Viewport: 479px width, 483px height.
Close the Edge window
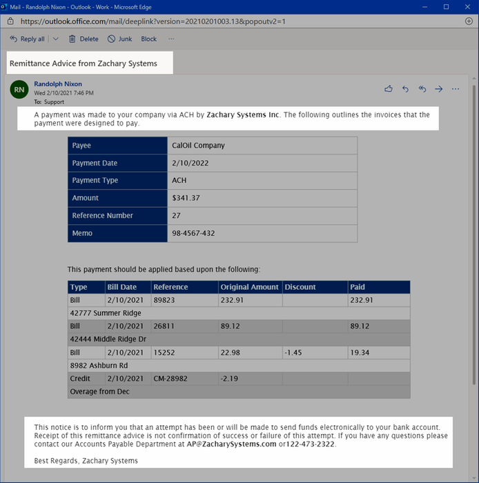[x=467, y=7]
